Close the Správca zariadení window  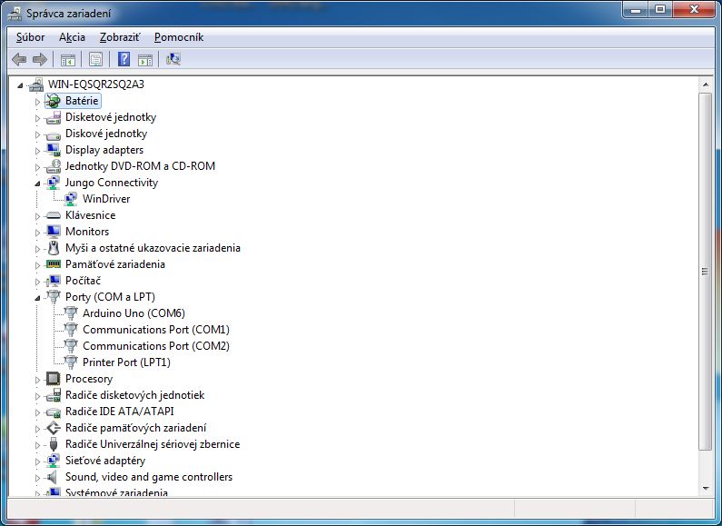point(695,10)
